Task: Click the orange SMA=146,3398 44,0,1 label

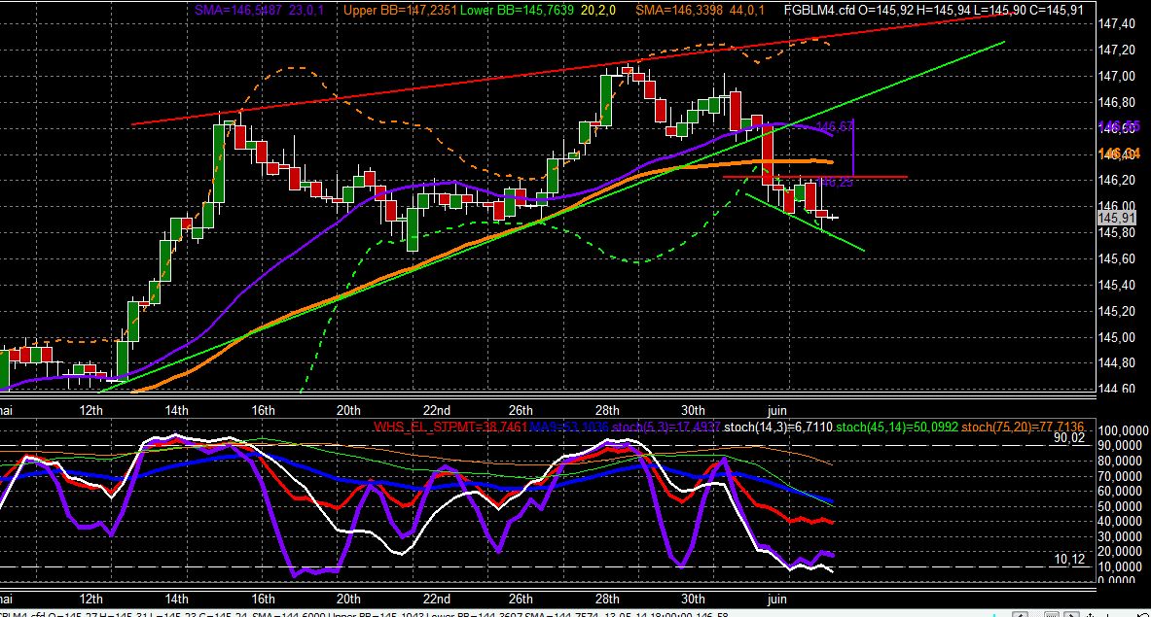Action: (700, 11)
